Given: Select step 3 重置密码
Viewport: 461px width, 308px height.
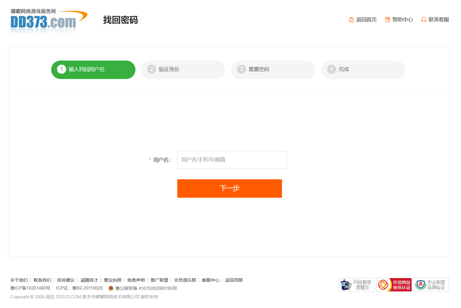Looking at the screenshot, I should [x=273, y=70].
